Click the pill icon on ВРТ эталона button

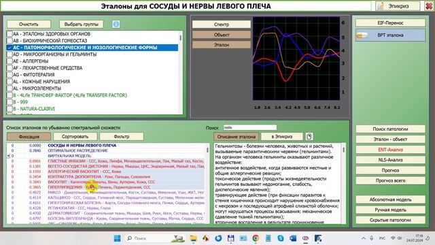point(362,35)
